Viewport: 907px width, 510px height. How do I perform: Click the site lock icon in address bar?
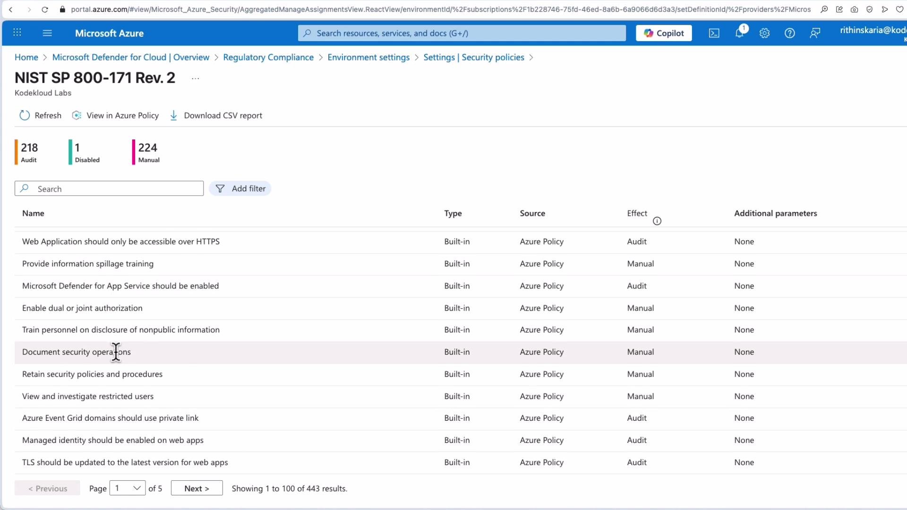point(62,9)
